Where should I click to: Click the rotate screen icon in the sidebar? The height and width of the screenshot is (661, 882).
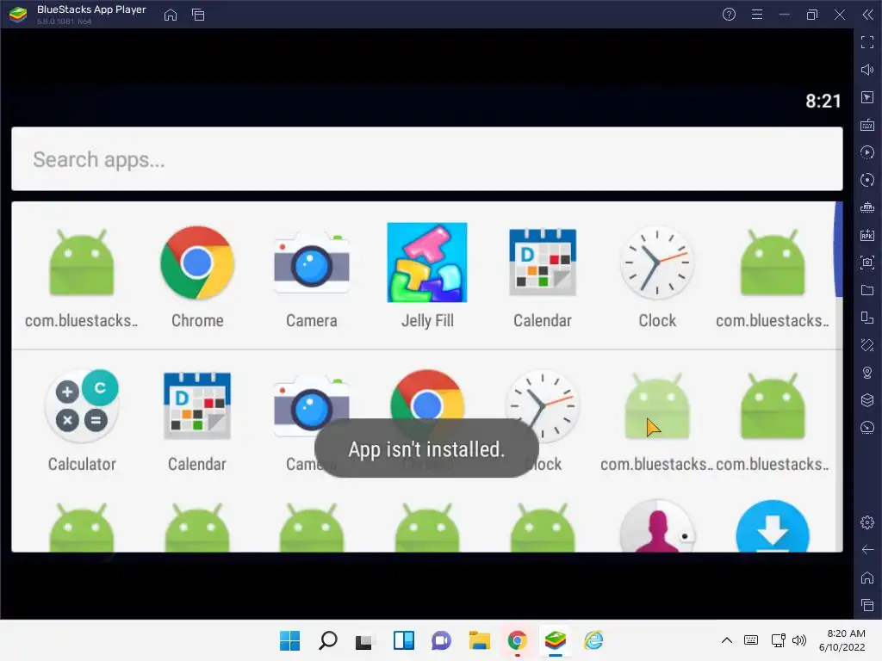pos(866,345)
